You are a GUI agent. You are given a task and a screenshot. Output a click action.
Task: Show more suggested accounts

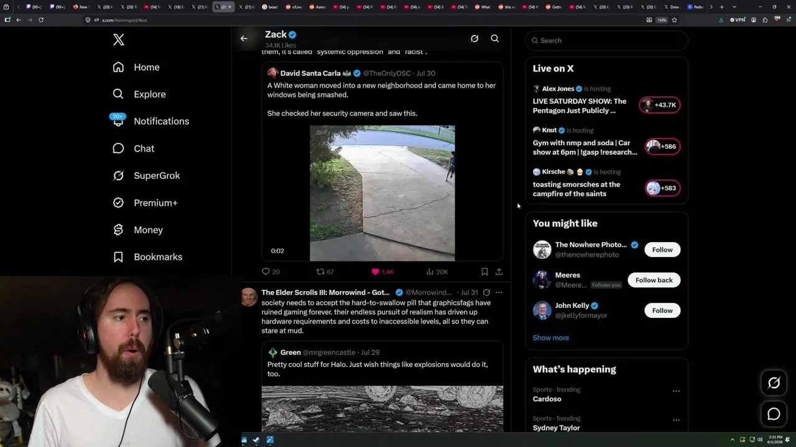click(551, 338)
